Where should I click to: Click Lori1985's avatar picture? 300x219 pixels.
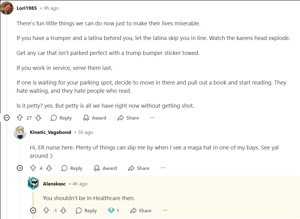[7, 8]
